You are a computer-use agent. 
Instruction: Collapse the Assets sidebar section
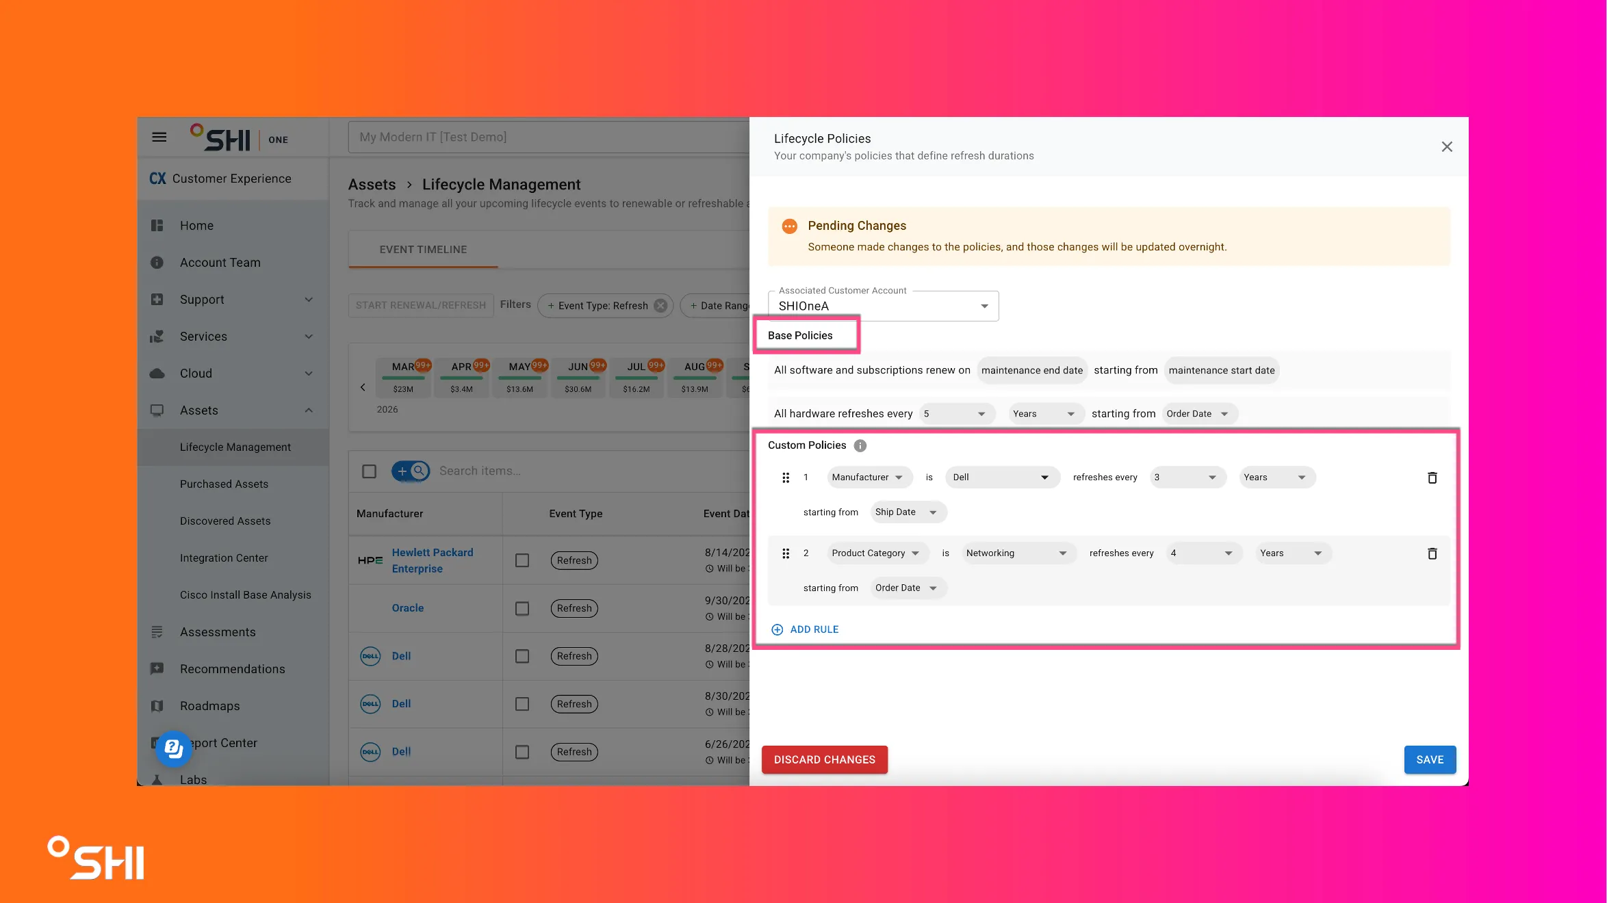[x=309, y=410]
